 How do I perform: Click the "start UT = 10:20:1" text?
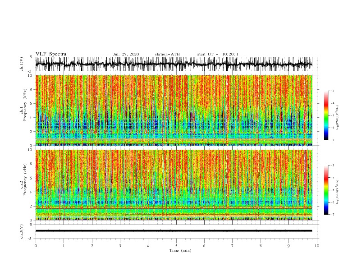tap(218, 54)
